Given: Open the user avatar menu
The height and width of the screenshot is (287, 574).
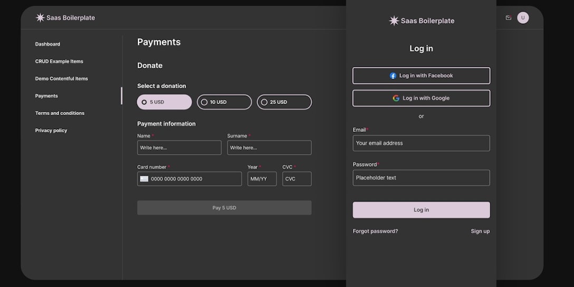Looking at the screenshot, I should (x=523, y=18).
